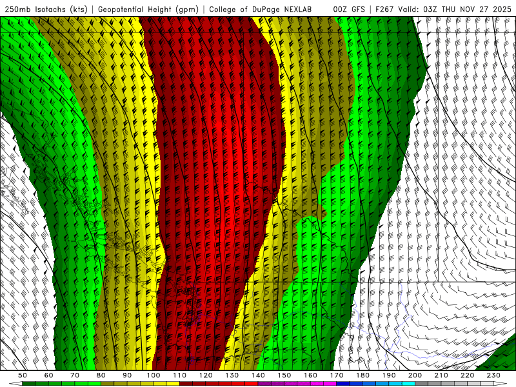The height and width of the screenshot is (387, 516).
Task: Select the bright red swatch just left of 140
Action: pyautogui.click(x=252, y=384)
